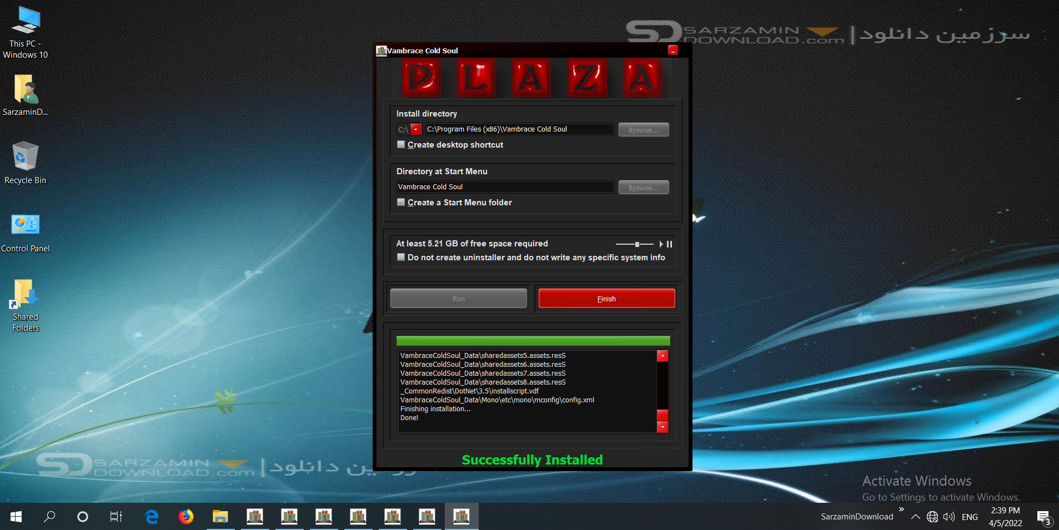Open the C:\ drive dropdown

pos(416,129)
